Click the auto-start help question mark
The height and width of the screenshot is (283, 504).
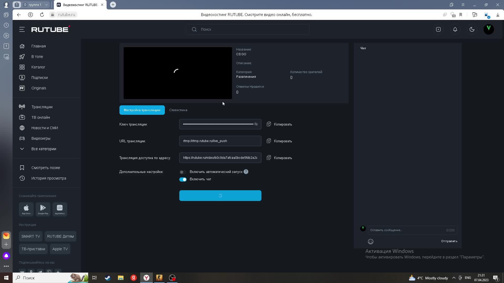[x=246, y=172]
